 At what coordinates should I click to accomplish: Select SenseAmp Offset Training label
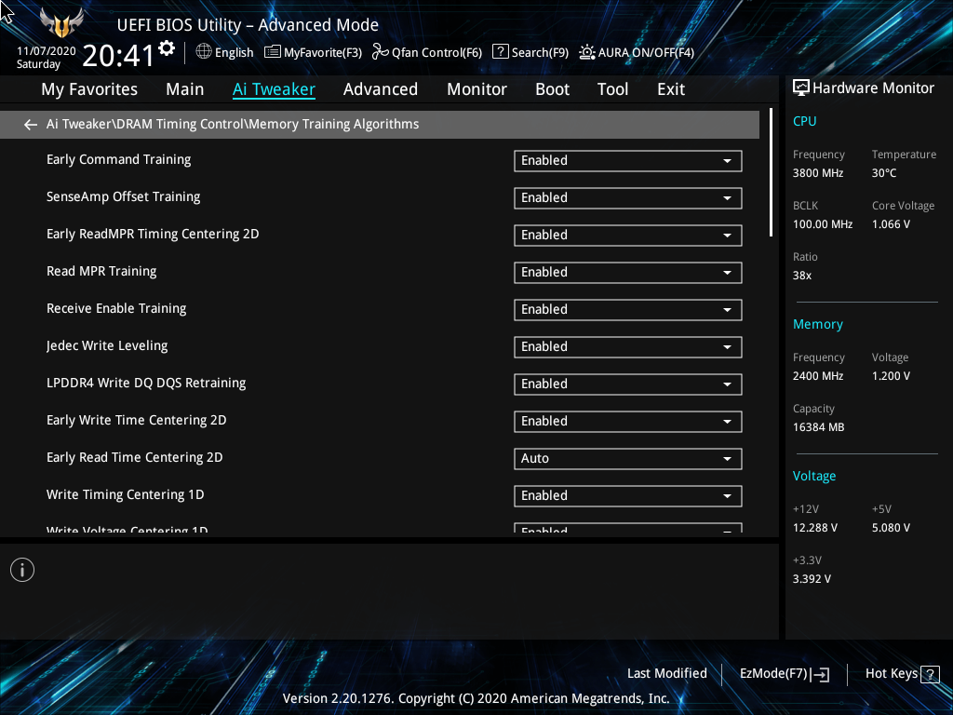[x=124, y=197]
